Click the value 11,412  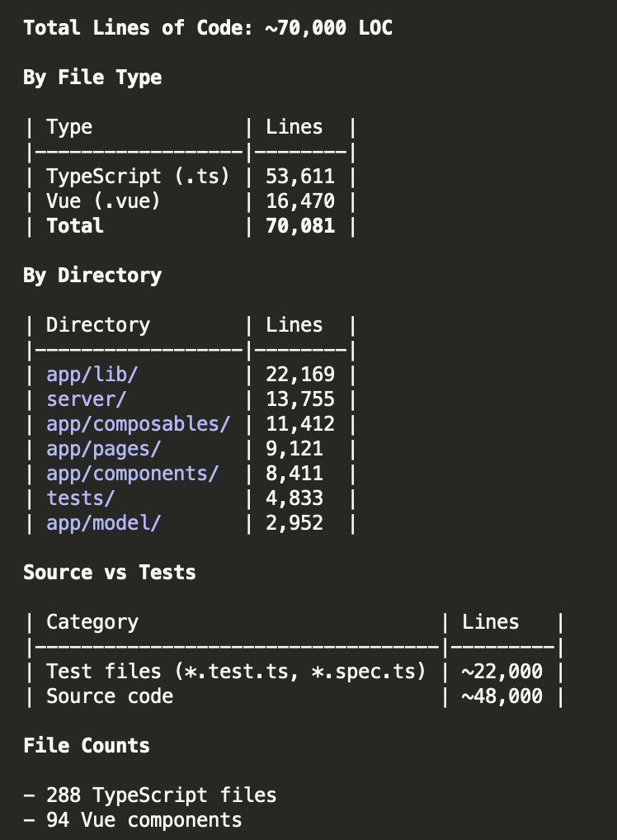[x=300, y=424]
